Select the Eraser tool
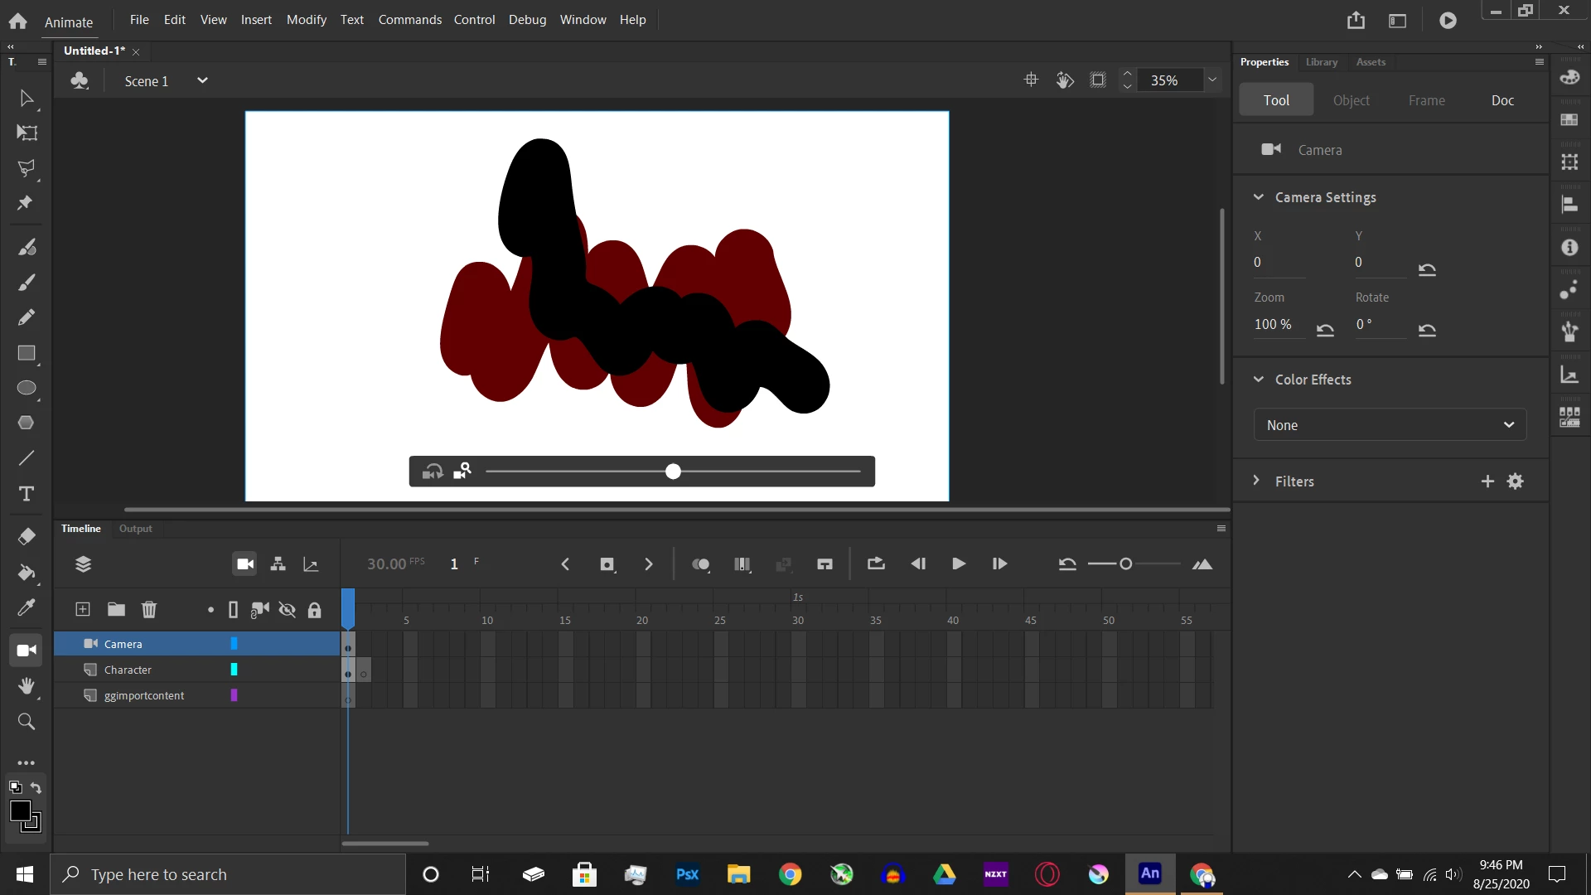 click(27, 537)
